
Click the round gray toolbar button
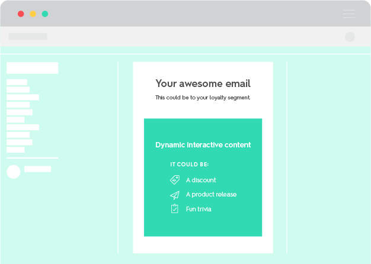[x=350, y=37]
